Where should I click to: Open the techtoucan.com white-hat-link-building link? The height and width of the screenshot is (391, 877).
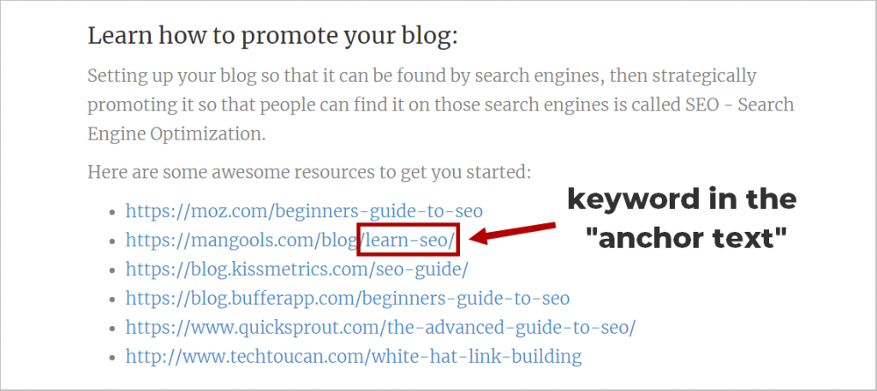(x=354, y=356)
